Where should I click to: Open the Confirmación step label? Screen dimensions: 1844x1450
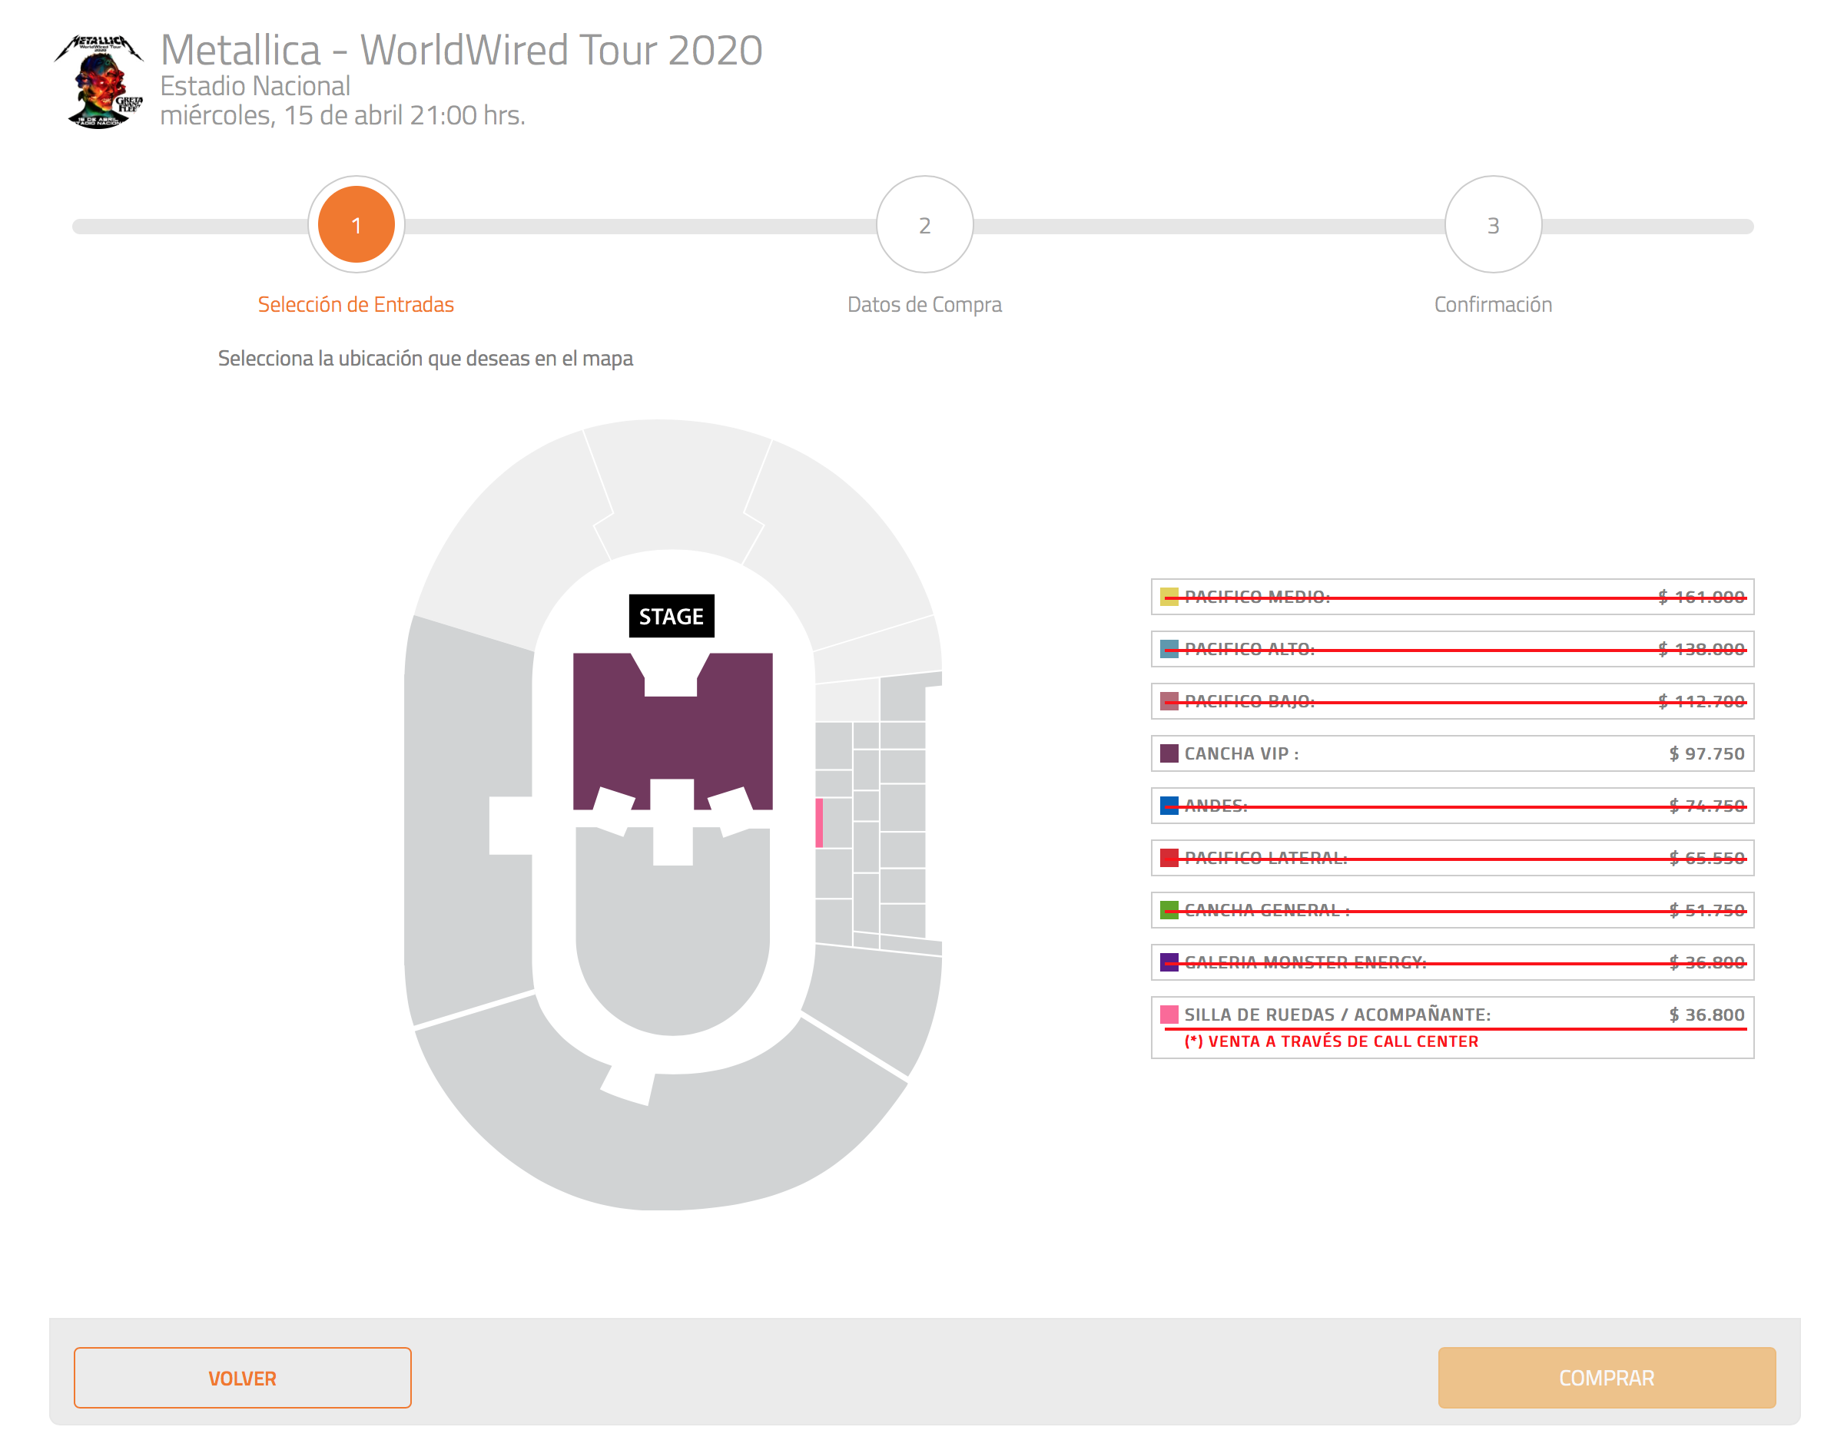pyautogui.click(x=1492, y=304)
